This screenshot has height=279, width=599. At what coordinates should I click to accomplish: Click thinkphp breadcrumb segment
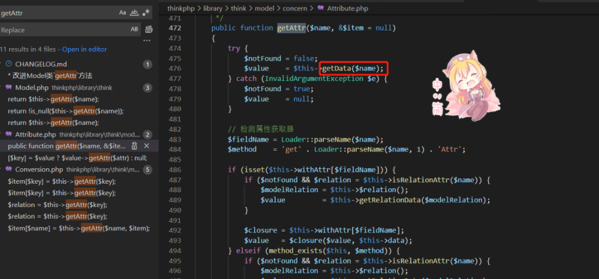(181, 8)
